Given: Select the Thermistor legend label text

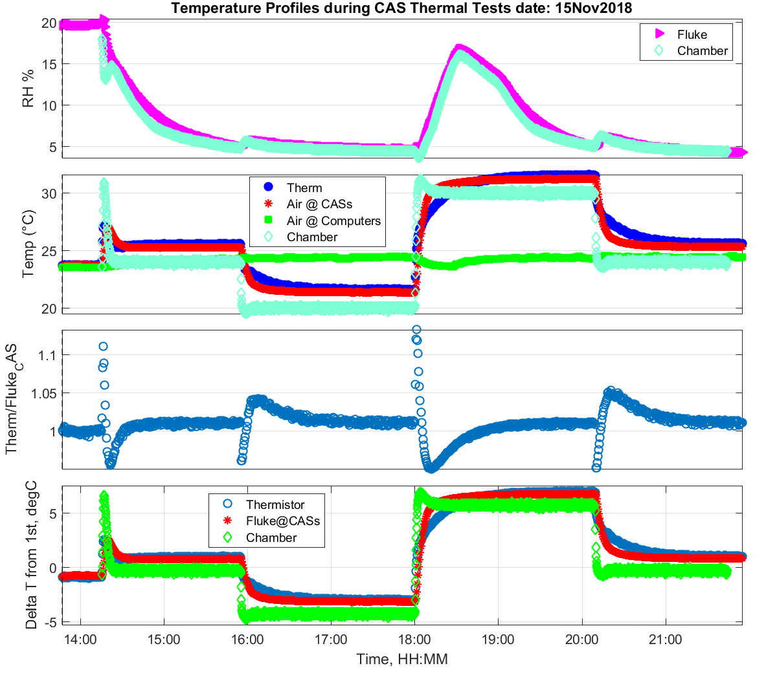Looking at the screenshot, I should 275,504.
